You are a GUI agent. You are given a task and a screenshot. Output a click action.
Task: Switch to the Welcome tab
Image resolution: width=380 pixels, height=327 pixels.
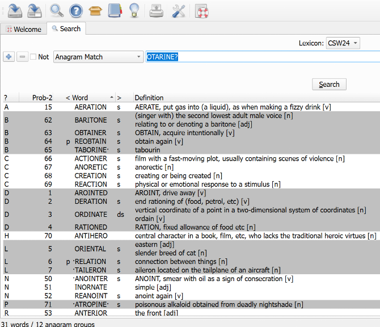tap(23, 29)
